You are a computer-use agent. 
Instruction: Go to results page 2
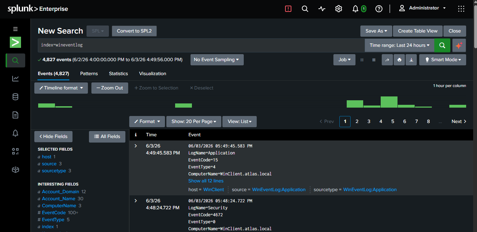click(357, 122)
